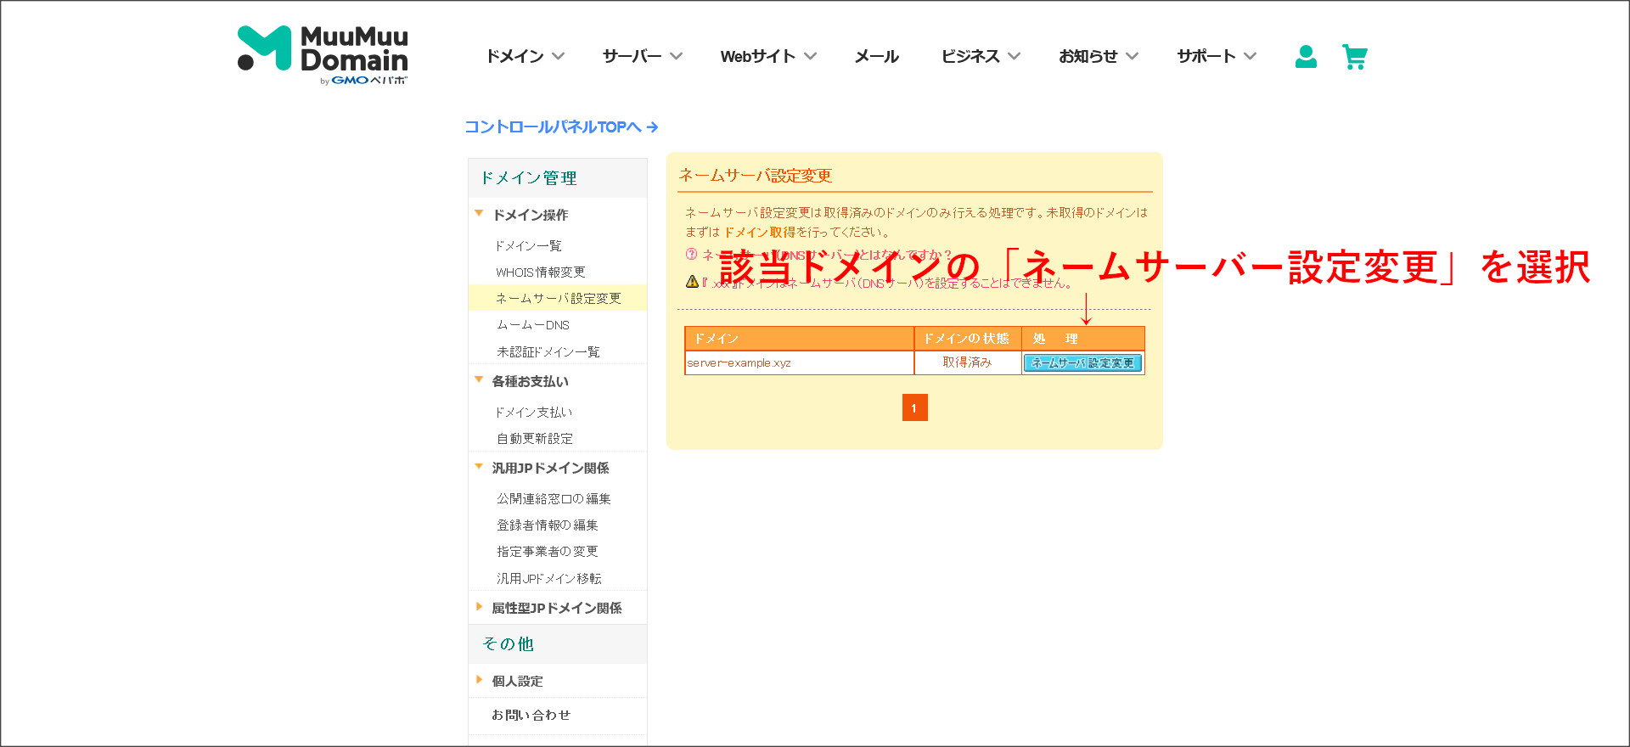Open the メール header item

877,56
